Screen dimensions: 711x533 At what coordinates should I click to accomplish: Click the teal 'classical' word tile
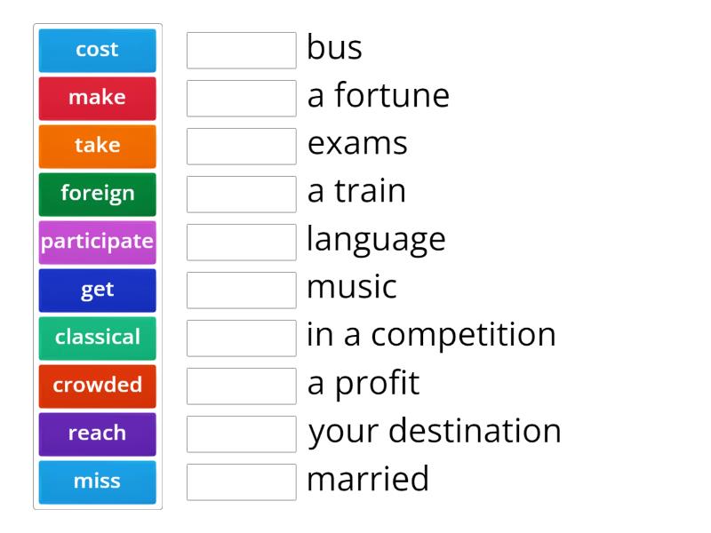pyautogui.click(x=98, y=338)
